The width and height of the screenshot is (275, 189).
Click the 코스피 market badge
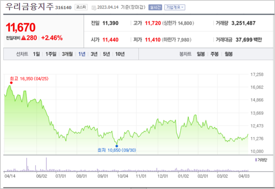pos(81,7)
